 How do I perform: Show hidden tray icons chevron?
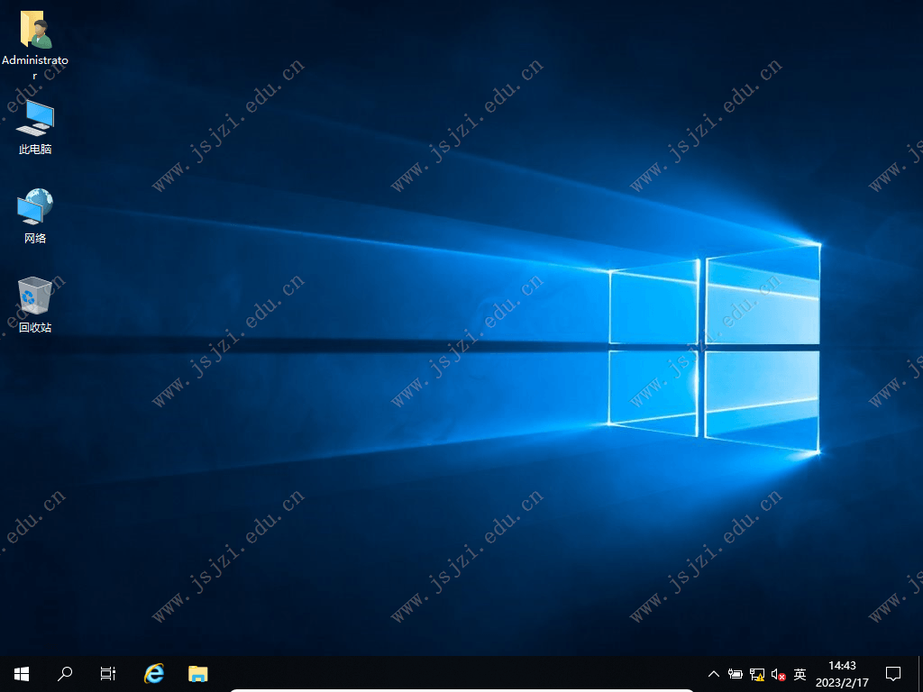pos(714,674)
